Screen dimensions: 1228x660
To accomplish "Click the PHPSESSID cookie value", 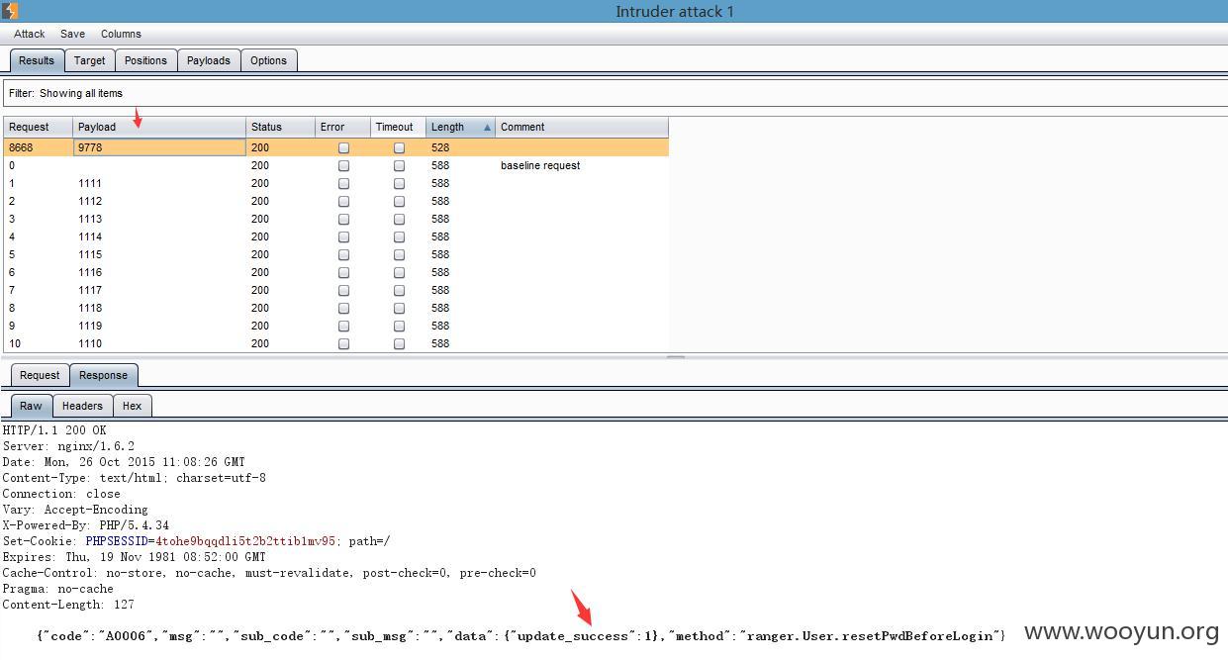I will click(245, 541).
